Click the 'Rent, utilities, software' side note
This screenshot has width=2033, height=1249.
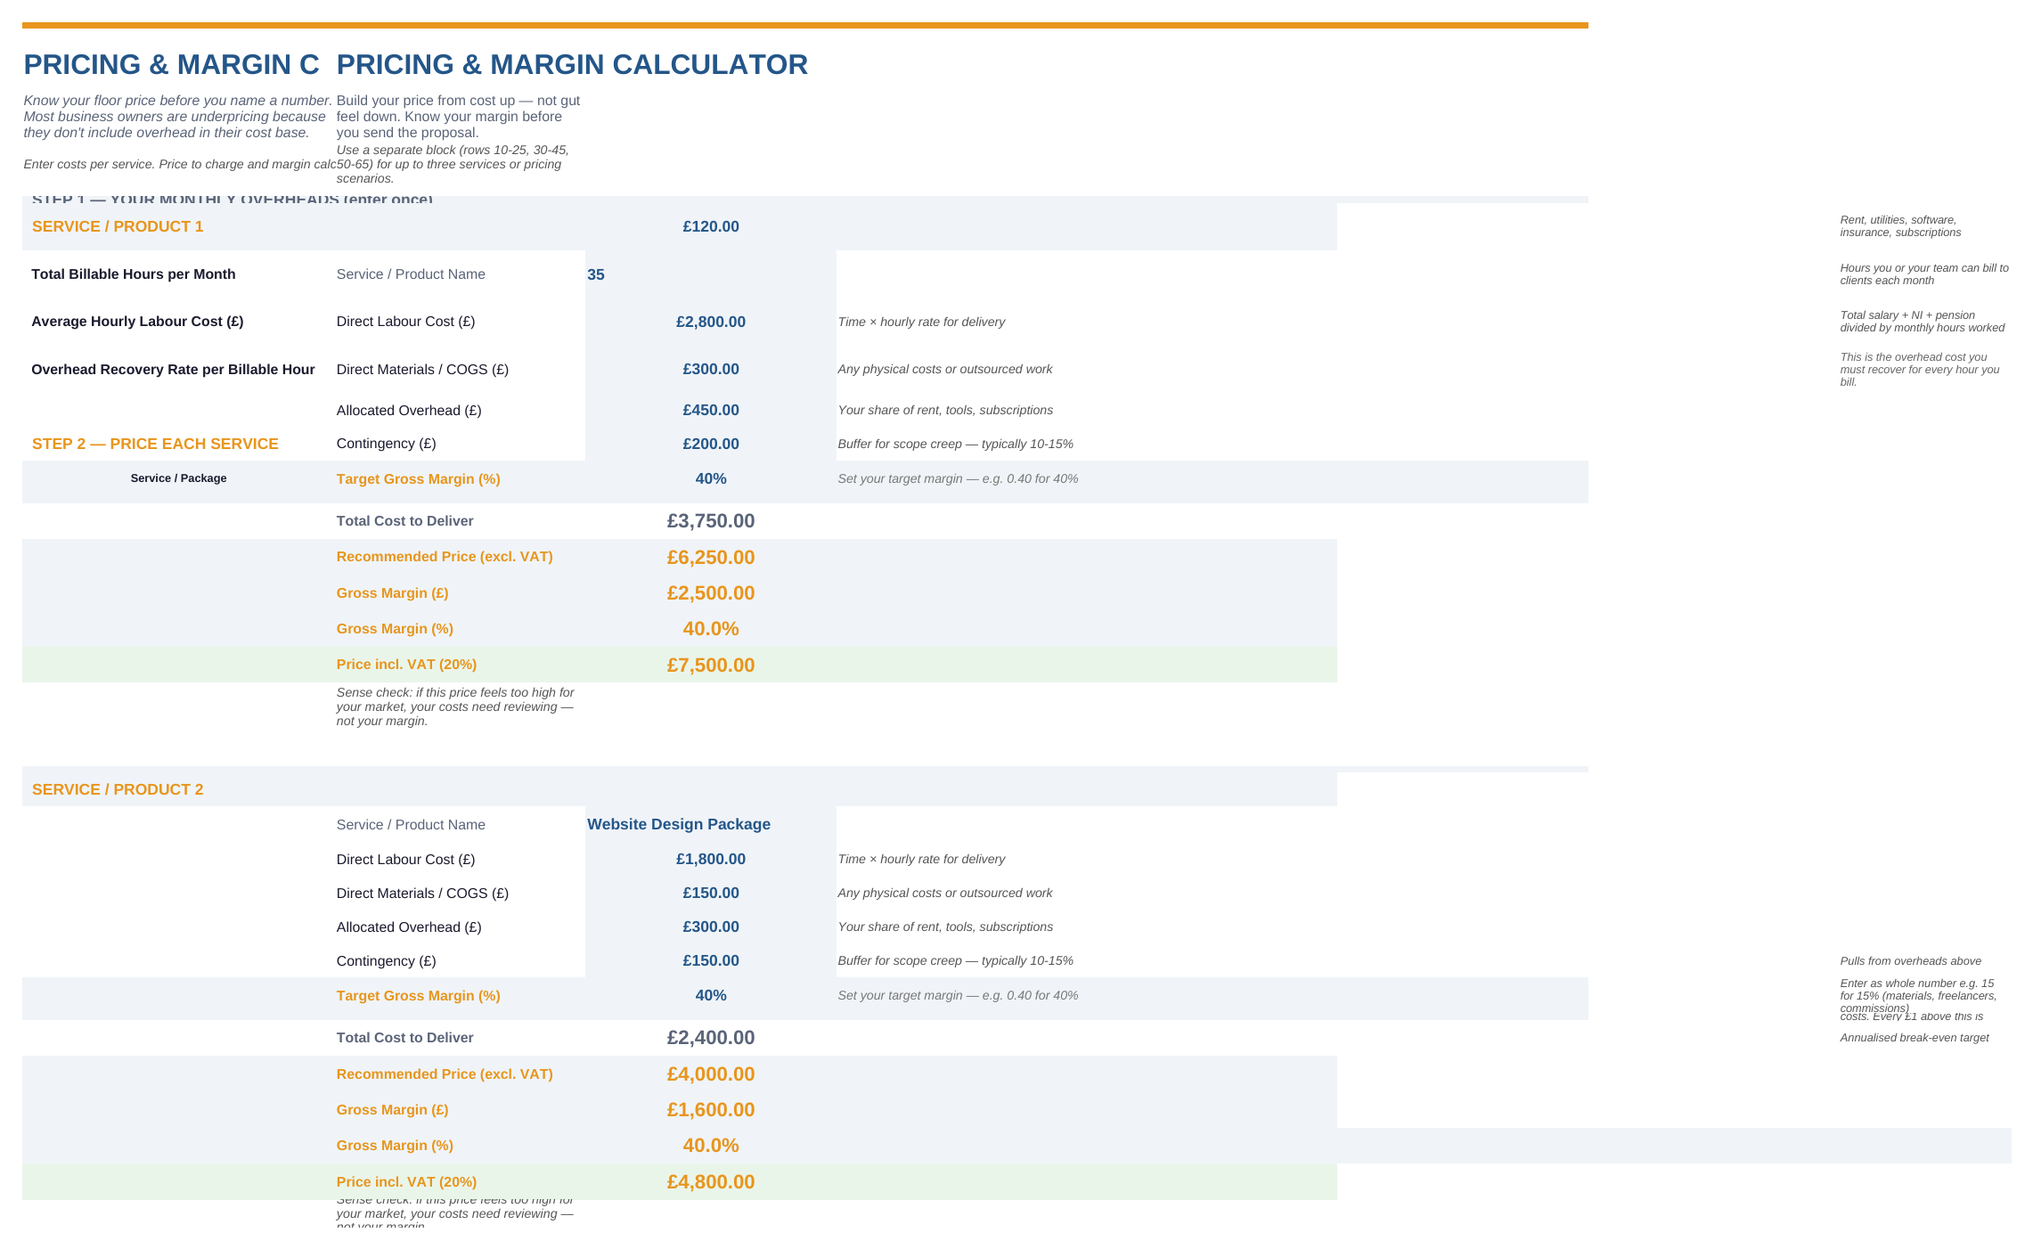[x=1900, y=226]
